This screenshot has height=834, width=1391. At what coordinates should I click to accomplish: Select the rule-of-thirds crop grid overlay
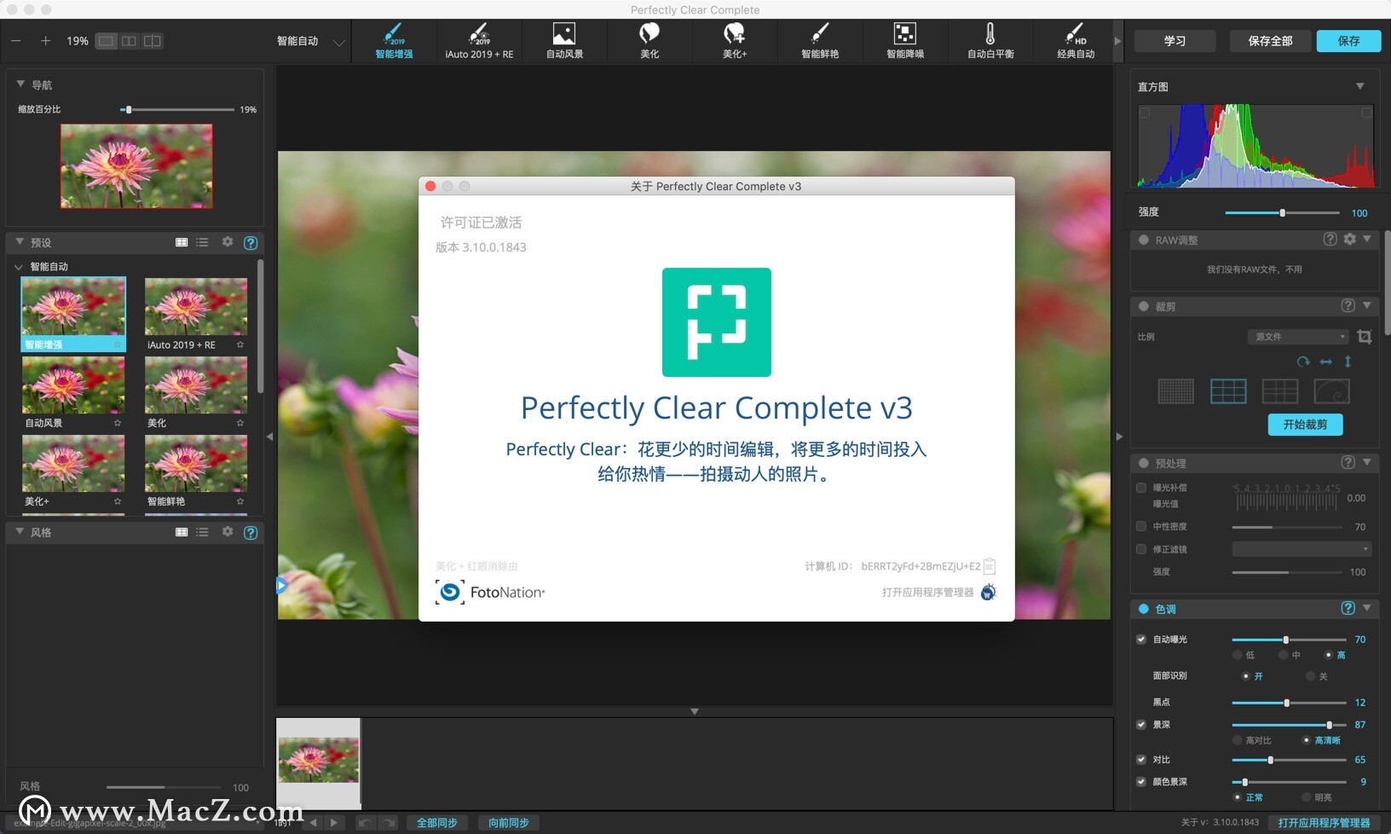click(1228, 391)
